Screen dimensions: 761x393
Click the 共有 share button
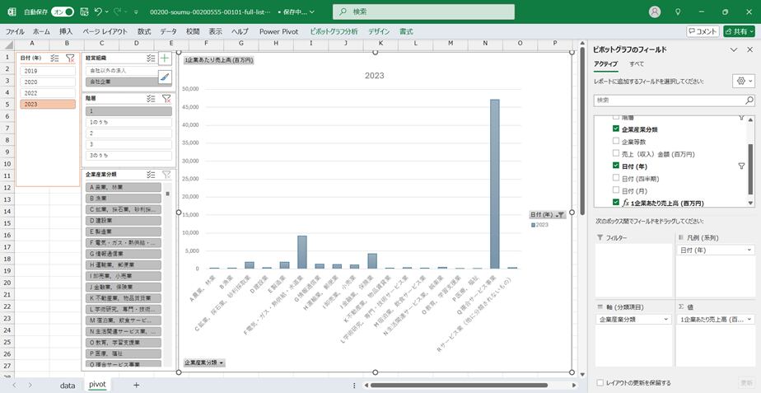738,31
